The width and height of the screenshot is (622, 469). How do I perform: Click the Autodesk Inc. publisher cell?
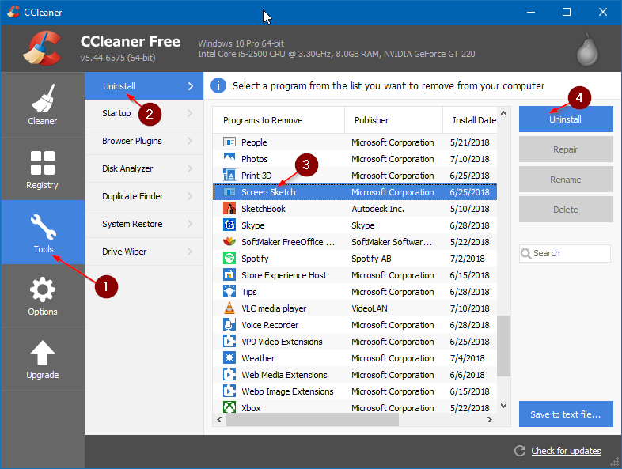[378, 209]
